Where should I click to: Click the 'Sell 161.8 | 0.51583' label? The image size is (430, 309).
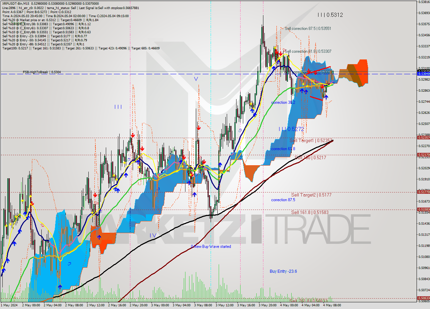310,212
